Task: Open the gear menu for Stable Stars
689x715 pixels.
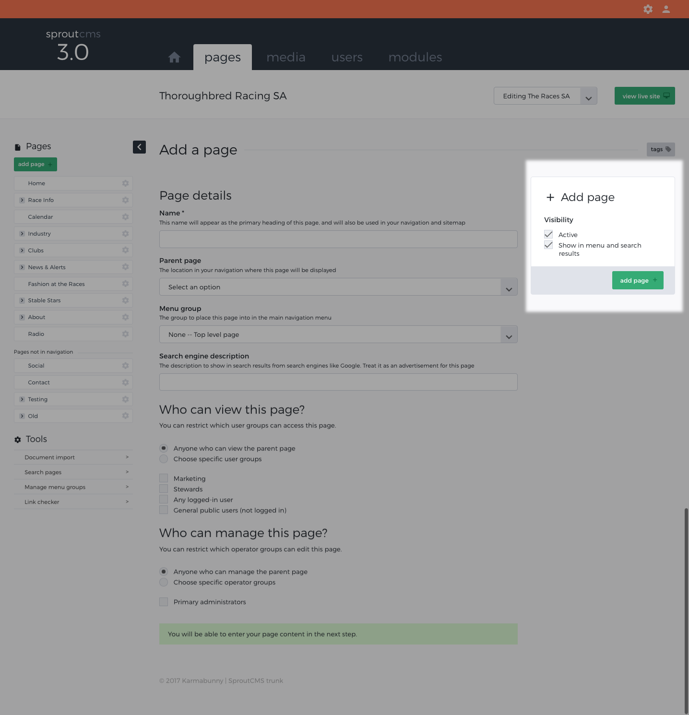Action: (125, 300)
